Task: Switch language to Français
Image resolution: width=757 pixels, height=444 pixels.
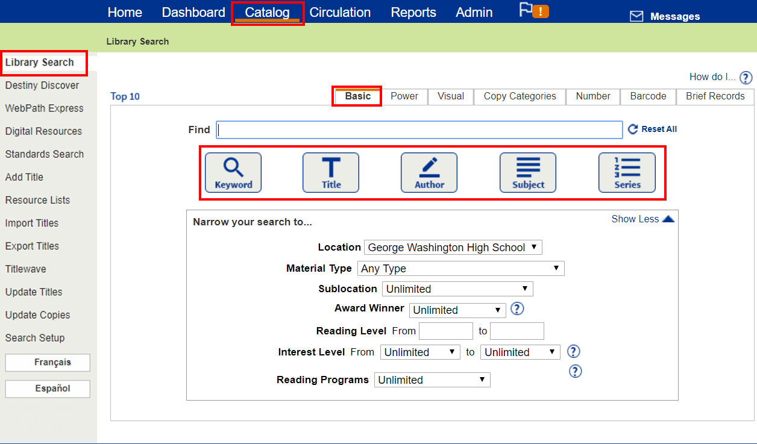Action: click(x=48, y=363)
